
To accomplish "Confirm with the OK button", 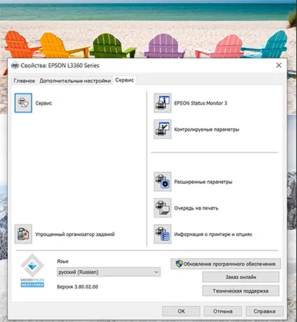I will (181, 311).
